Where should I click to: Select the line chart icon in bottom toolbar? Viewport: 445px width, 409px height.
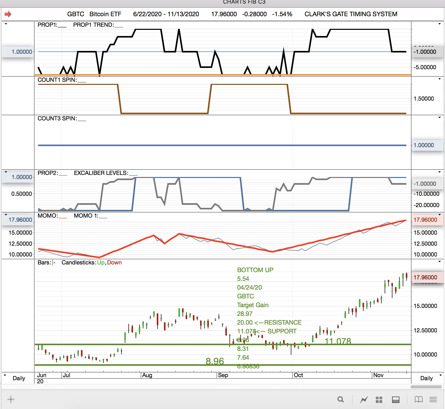coord(364,399)
